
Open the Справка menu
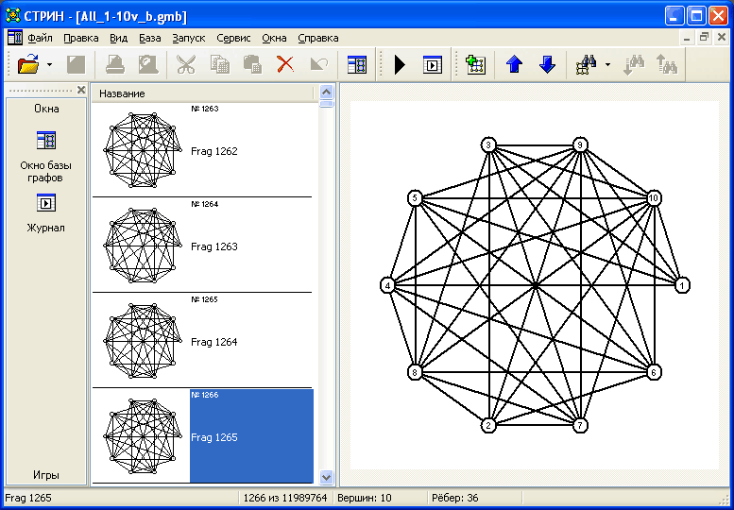318,38
